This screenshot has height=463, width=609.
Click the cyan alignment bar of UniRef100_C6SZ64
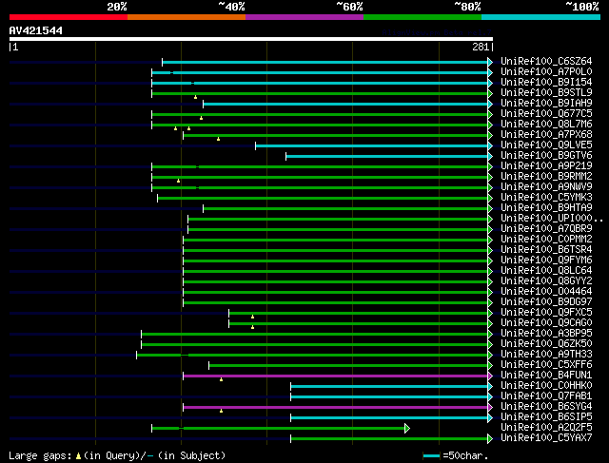pyautogui.click(x=325, y=62)
